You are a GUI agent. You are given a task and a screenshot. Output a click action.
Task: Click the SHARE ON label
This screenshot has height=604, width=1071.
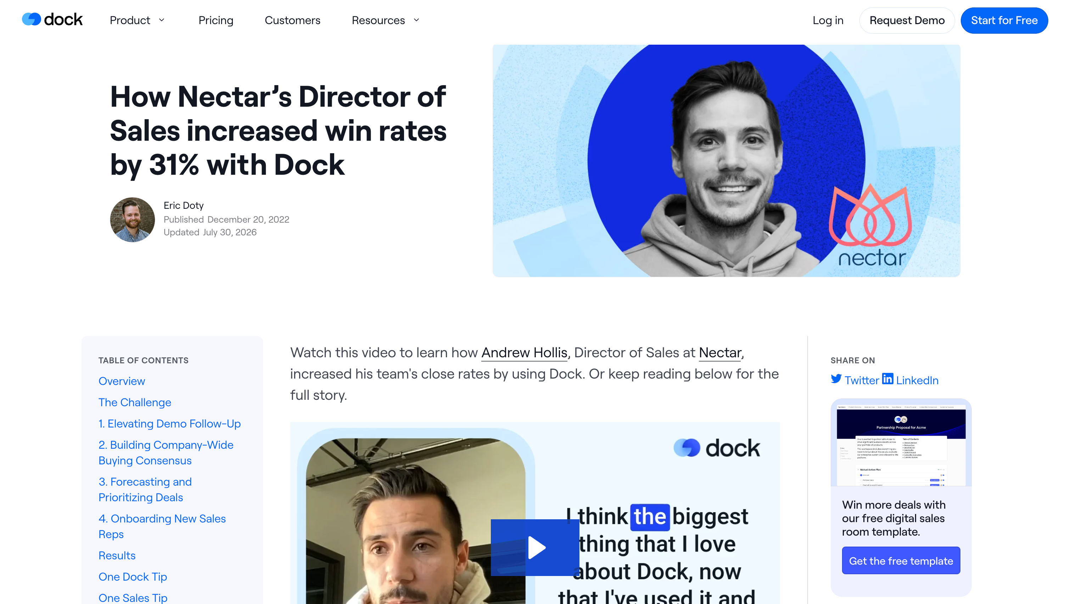(x=852, y=360)
